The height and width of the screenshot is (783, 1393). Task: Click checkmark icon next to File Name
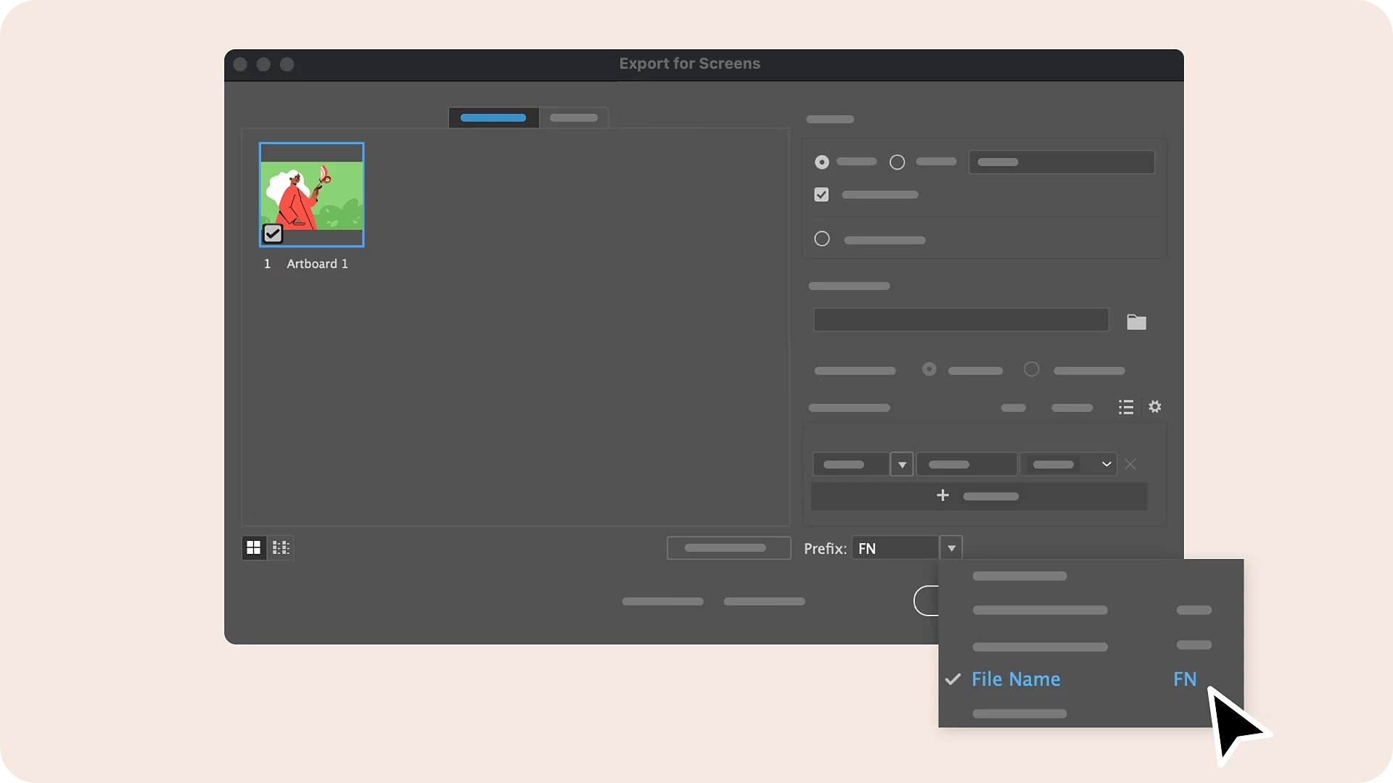953,679
